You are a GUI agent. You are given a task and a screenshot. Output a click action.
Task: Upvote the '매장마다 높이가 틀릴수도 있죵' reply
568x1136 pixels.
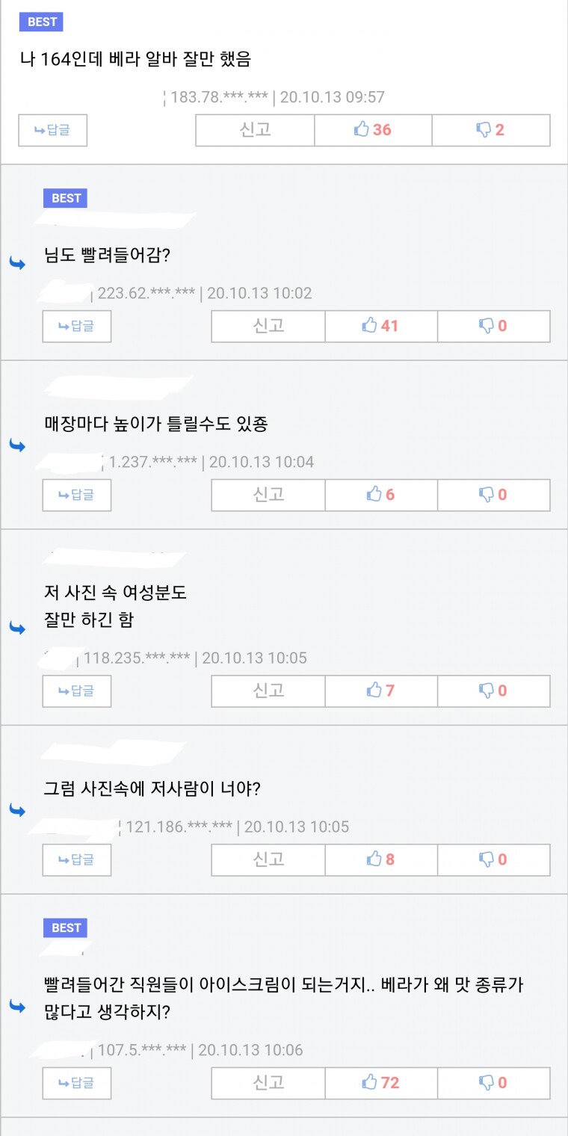(380, 495)
